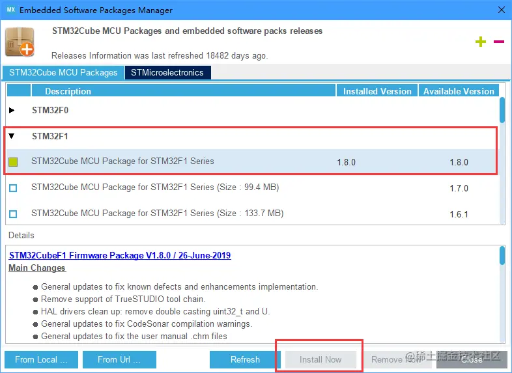
Task: Close the Embedded Software Packages Manager window
Action: pyautogui.click(x=501, y=10)
